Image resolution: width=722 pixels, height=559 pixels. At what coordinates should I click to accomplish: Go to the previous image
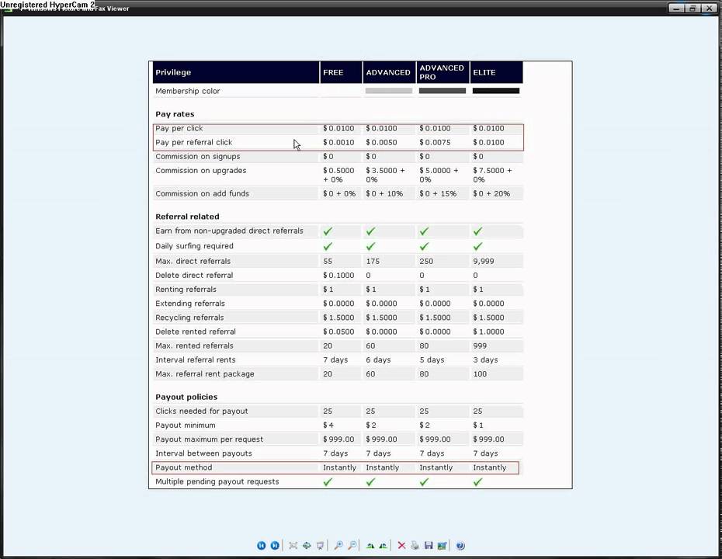point(261,546)
